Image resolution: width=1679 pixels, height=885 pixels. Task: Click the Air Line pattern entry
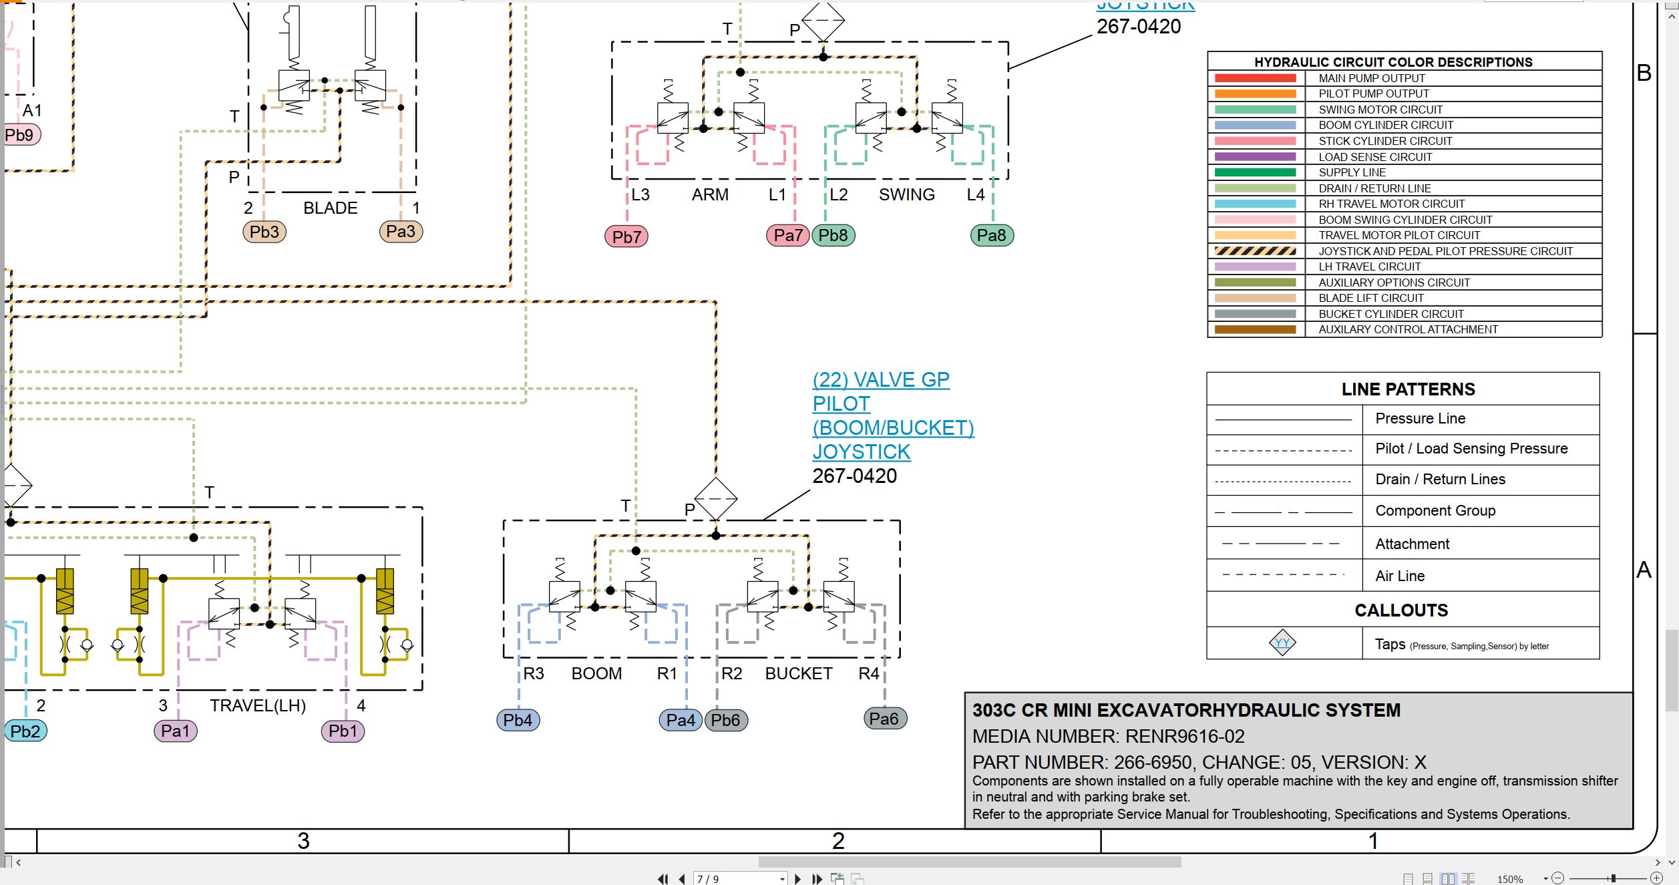click(1400, 576)
